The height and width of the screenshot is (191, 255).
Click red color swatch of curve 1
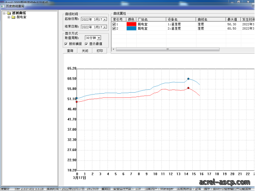point(131,24)
